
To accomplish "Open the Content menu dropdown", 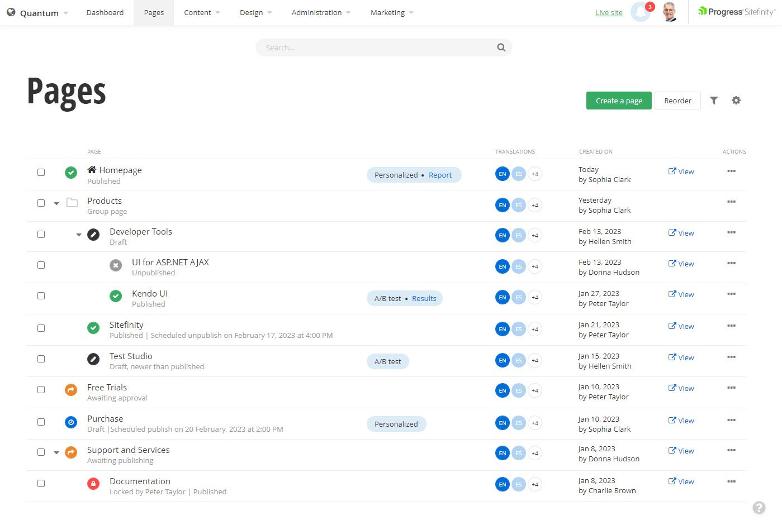I will pyautogui.click(x=201, y=12).
